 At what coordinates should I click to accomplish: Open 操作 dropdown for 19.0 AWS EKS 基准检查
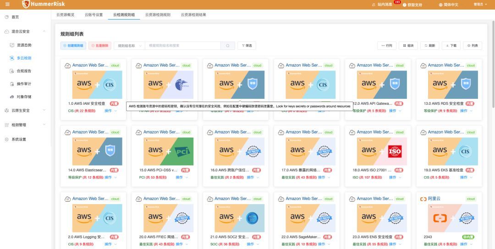pyautogui.click(x=466, y=178)
